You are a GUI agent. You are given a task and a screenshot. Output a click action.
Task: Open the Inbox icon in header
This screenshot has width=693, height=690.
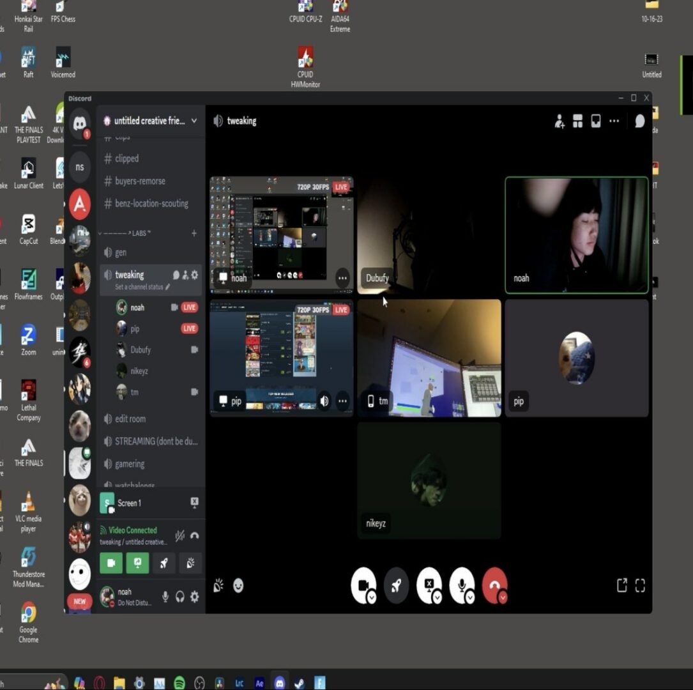tap(596, 121)
